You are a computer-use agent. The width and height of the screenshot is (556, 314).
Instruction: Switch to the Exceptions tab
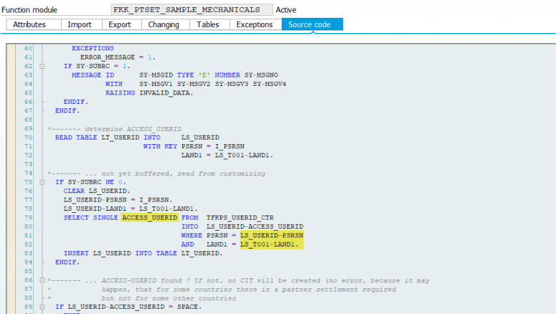(x=254, y=24)
